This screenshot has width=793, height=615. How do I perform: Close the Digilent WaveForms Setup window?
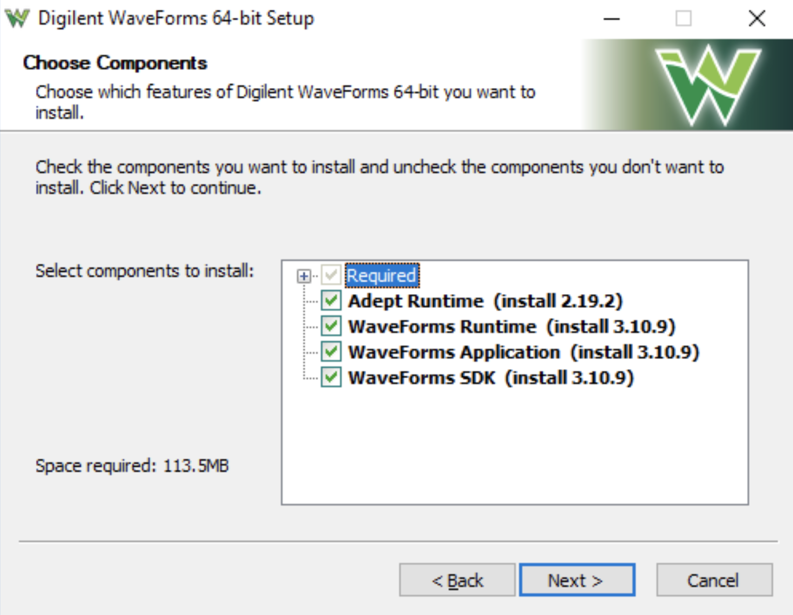[x=757, y=19]
